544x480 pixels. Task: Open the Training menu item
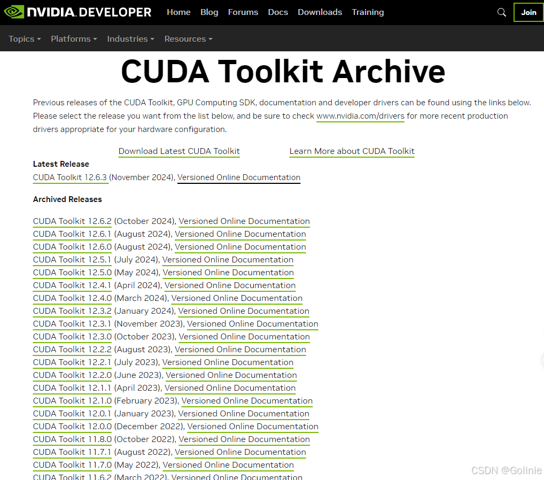click(368, 12)
